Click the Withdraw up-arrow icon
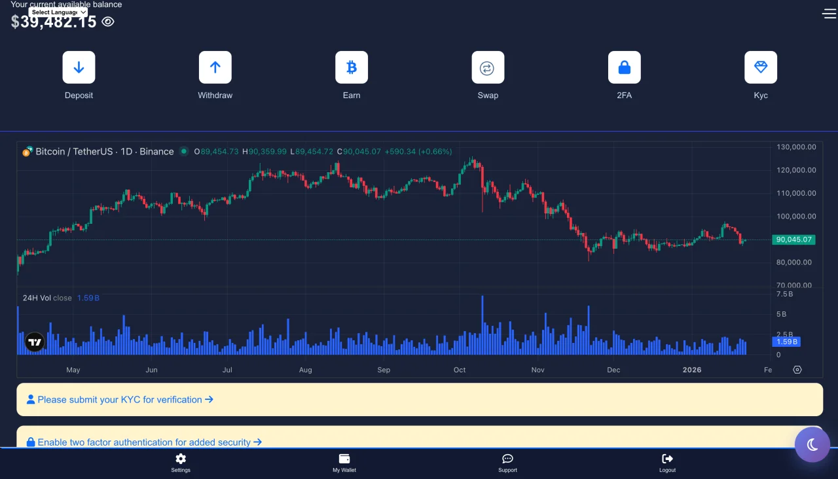The height and width of the screenshot is (479, 838). pos(215,67)
